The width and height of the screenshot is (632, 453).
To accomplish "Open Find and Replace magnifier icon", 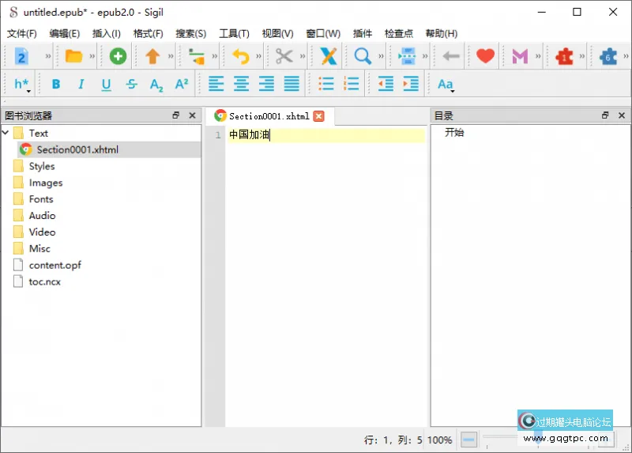I will pyautogui.click(x=363, y=56).
